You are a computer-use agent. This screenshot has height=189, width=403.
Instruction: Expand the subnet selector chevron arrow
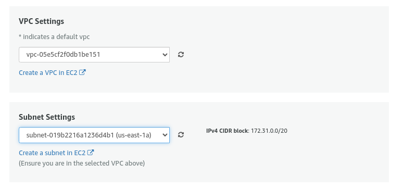[165, 135]
